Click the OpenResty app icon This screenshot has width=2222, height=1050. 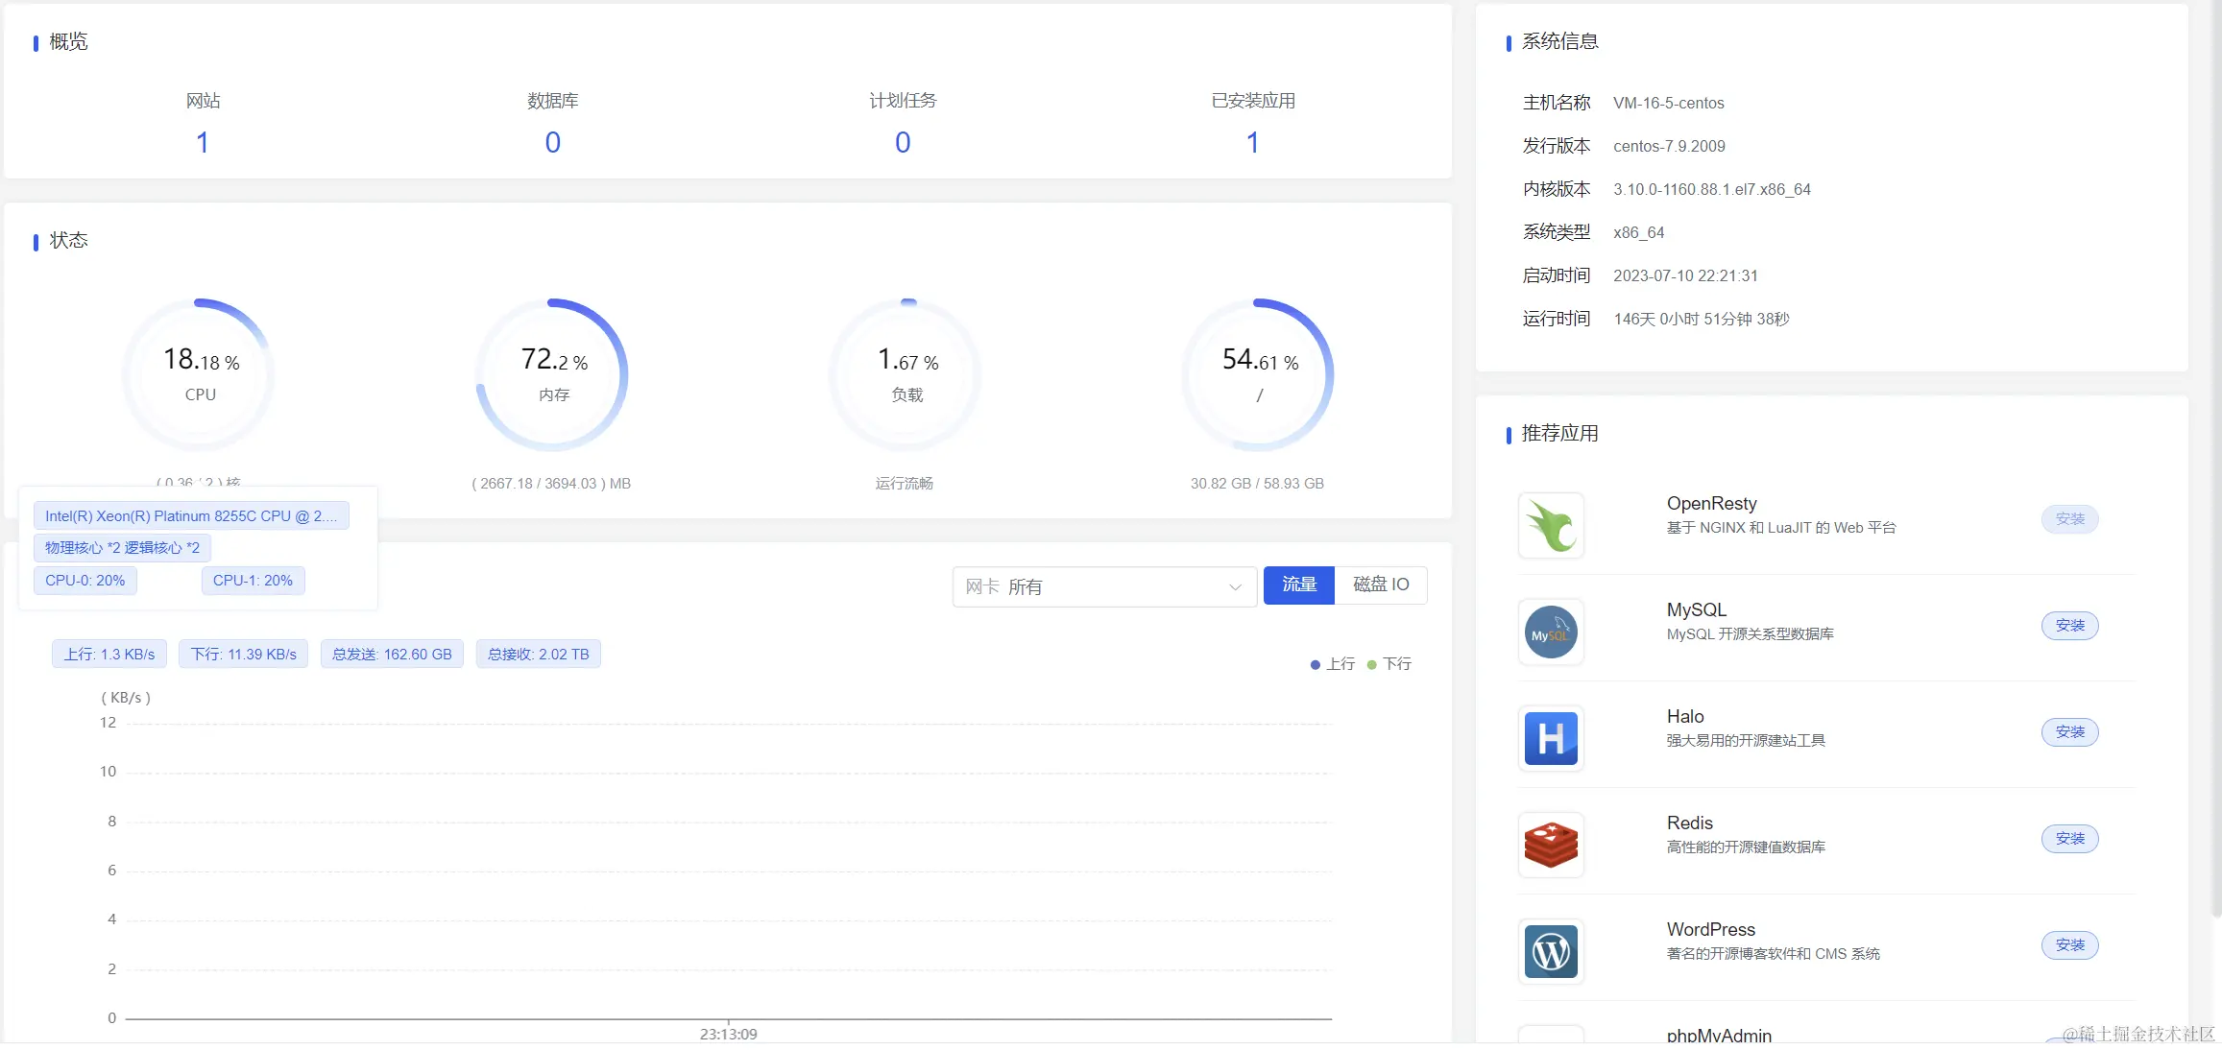(x=1551, y=526)
